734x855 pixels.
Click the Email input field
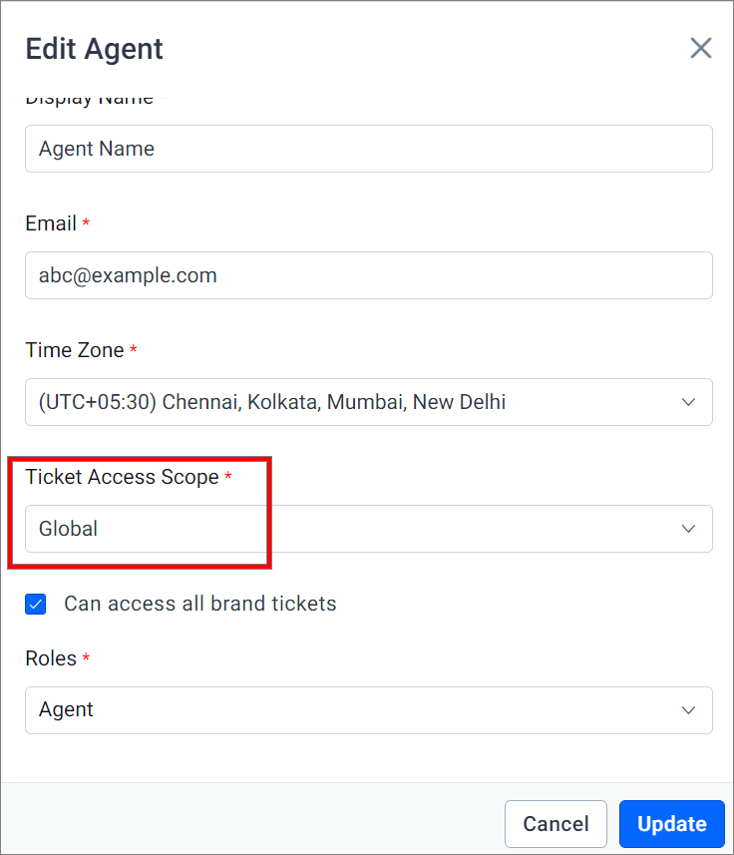(x=369, y=275)
